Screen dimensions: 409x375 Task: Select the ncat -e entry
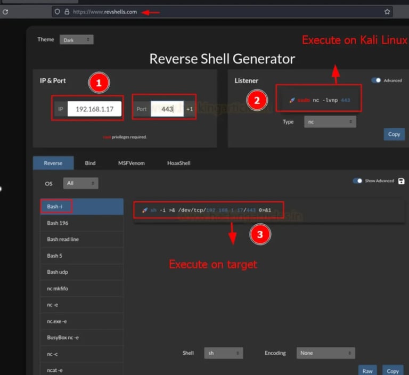(x=81, y=370)
